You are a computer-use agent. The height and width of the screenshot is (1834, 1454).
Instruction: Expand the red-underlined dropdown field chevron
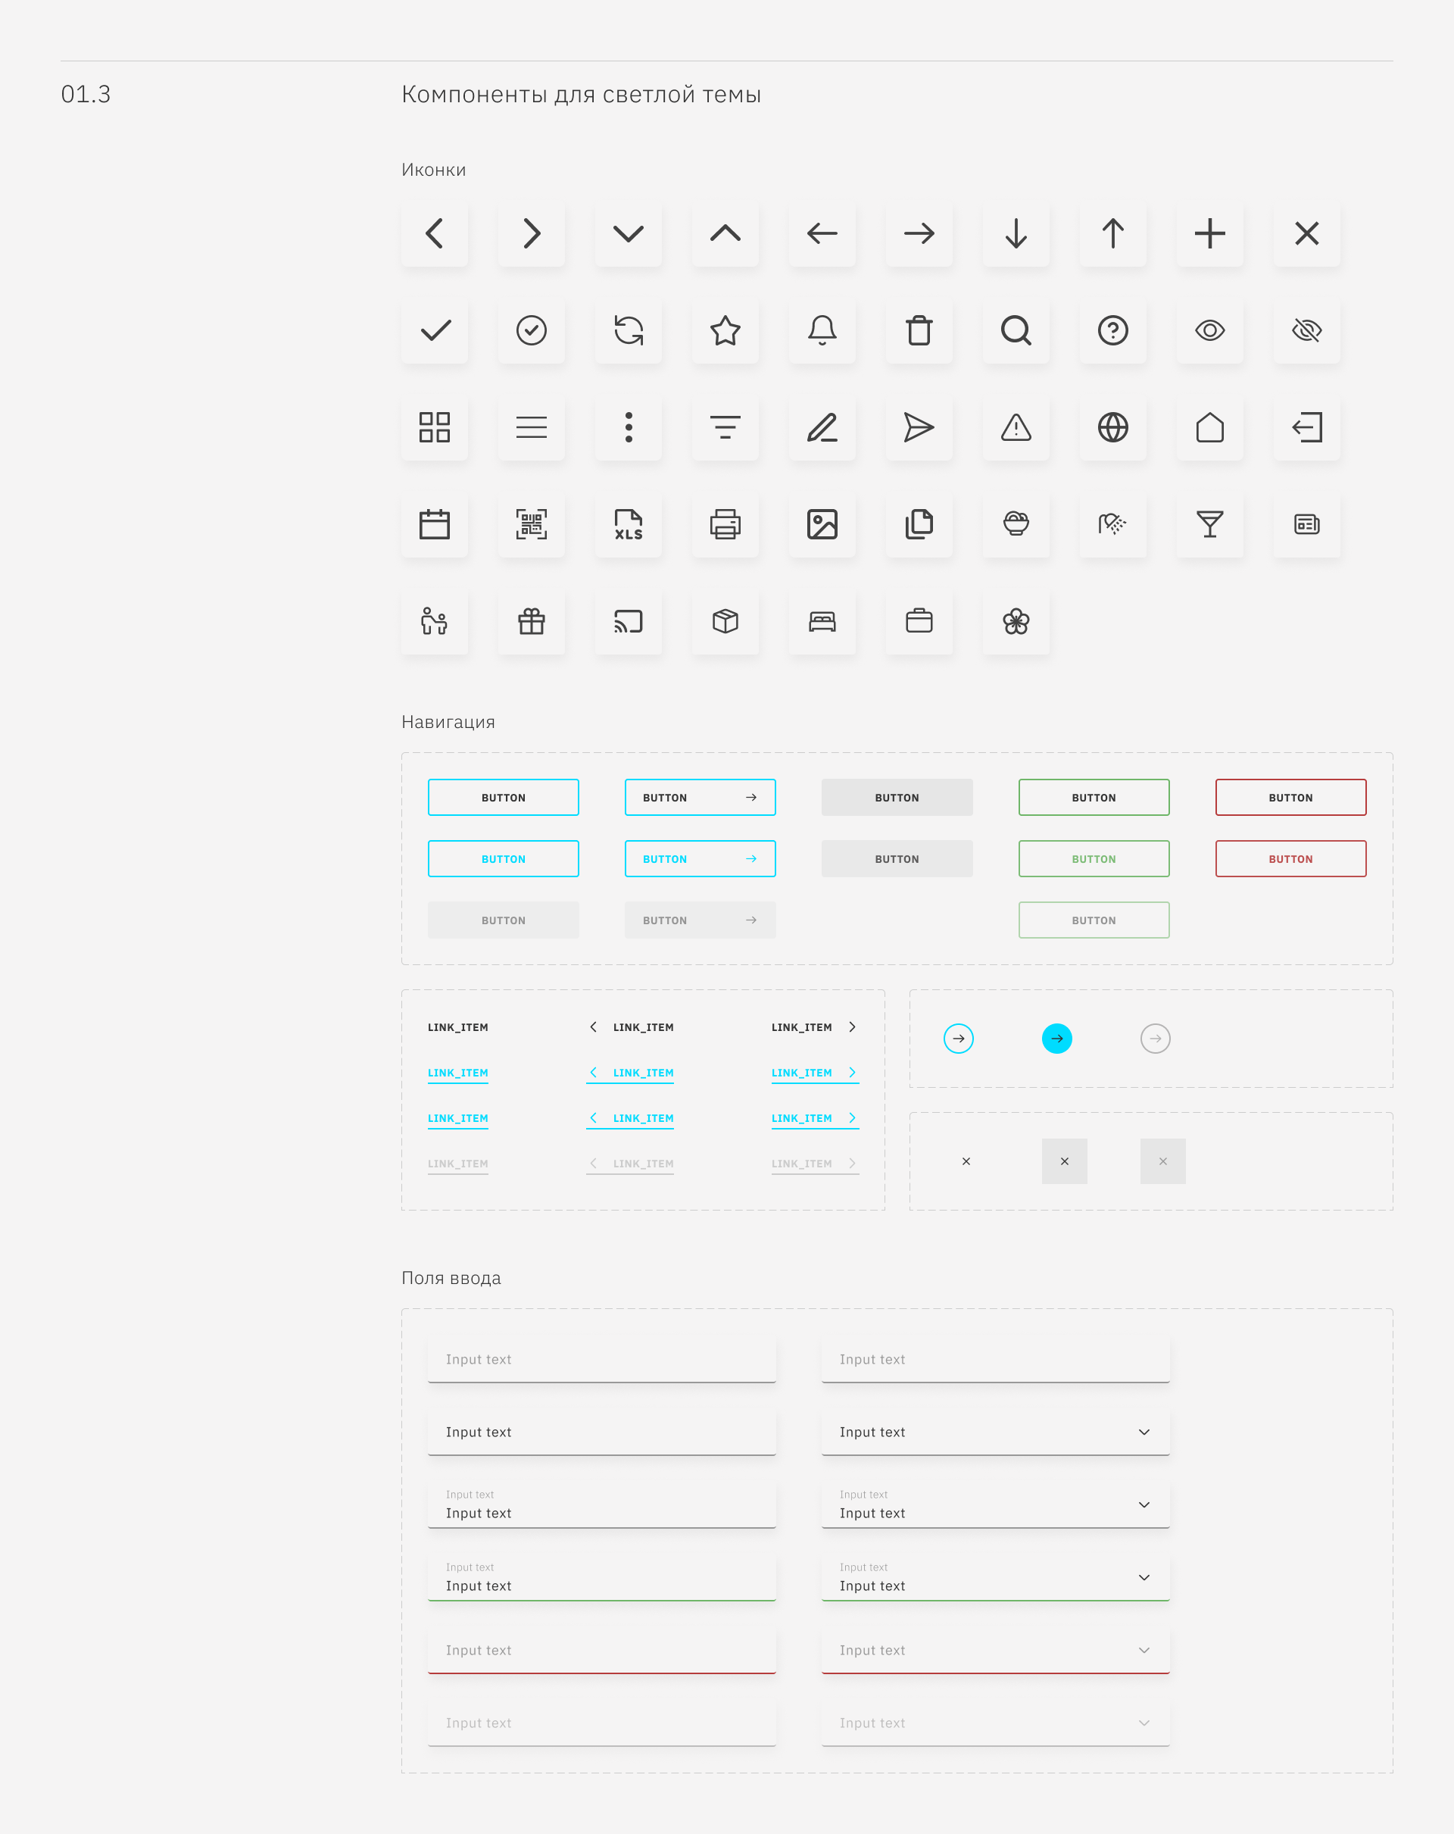tap(1144, 1649)
